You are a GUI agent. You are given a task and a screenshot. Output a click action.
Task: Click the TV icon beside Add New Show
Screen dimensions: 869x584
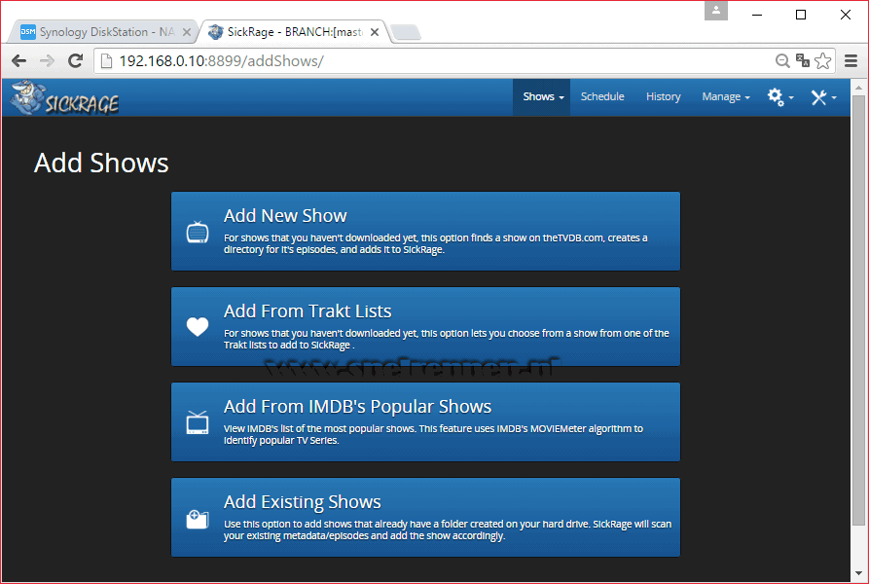pos(198,232)
